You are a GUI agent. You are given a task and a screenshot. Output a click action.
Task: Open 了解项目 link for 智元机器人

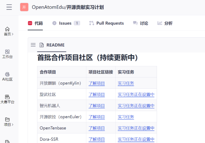[x=97, y=106]
